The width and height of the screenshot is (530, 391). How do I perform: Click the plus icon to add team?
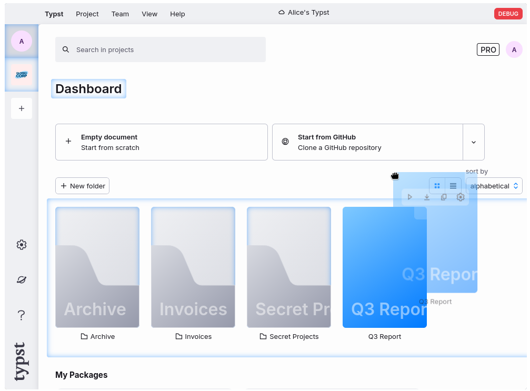[x=22, y=108]
